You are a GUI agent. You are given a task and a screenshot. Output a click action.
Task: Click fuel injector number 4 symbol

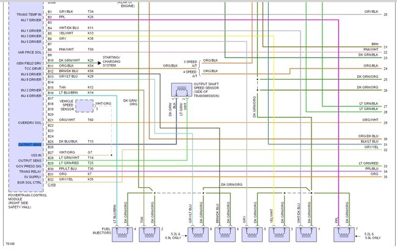[x=122, y=234]
